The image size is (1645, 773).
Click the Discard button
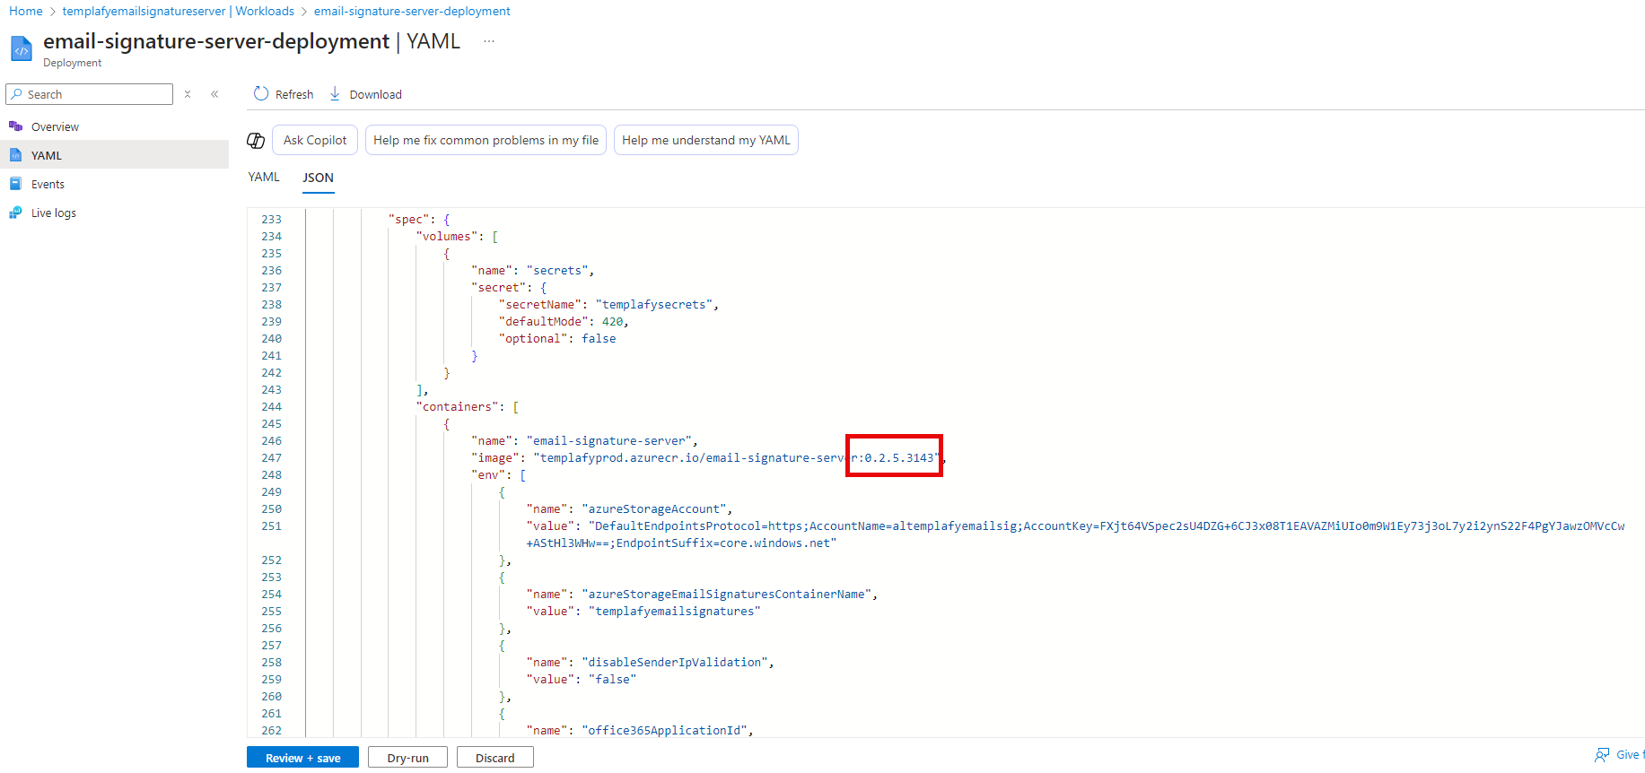pos(494,758)
